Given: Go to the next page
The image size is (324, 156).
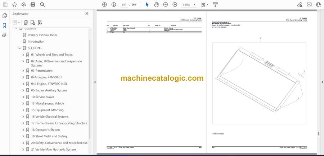Looking at the screenshot, I should (114, 5).
